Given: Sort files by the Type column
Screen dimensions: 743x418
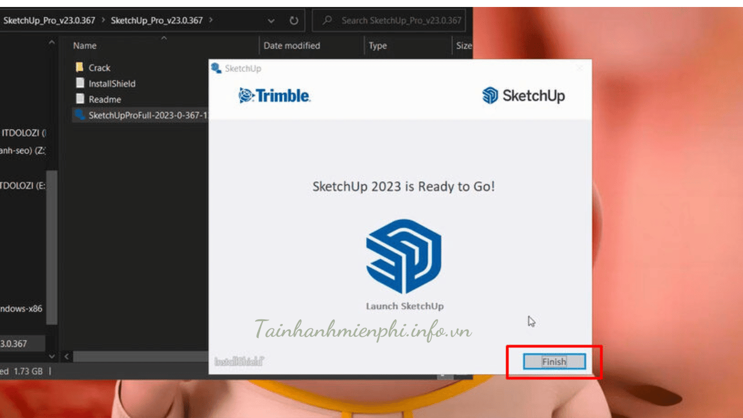Looking at the screenshot, I should (377, 45).
